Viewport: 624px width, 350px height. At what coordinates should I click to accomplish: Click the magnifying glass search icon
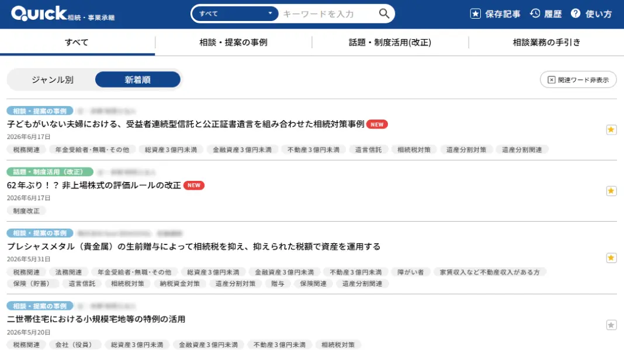click(384, 13)
